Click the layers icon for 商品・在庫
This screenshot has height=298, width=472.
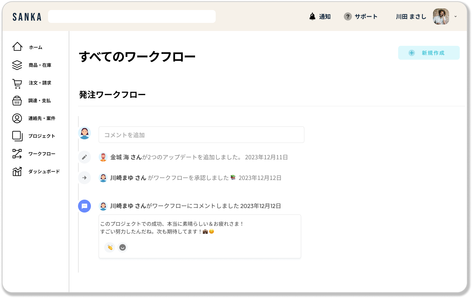point(17,65)
